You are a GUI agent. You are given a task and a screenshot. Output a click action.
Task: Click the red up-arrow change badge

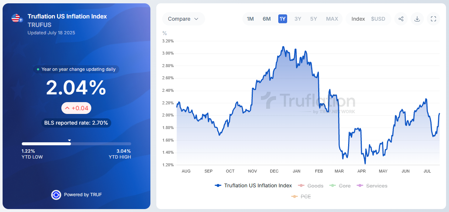pyautogui.click(x=76, y=108)
